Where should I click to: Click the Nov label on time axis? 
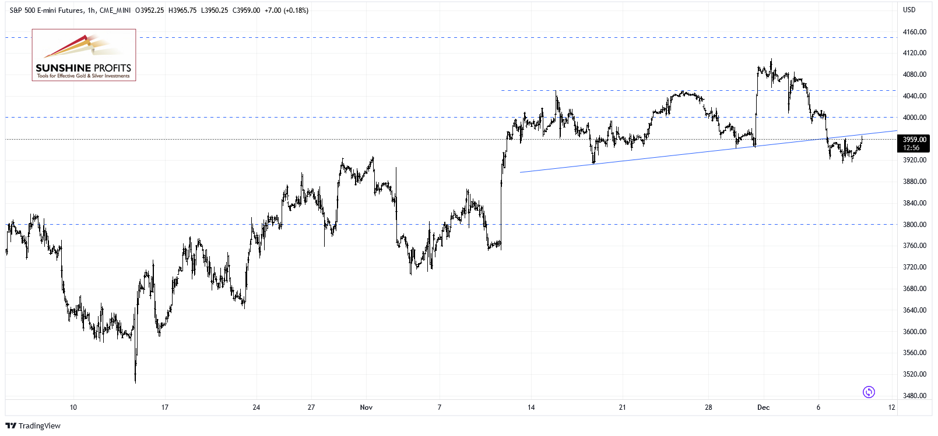coord(366,407)
